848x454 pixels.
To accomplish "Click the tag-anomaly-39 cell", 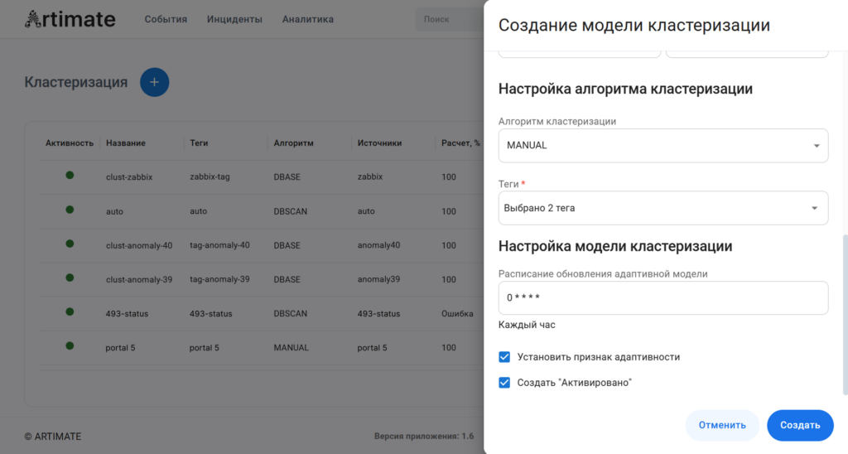I will [x=219, y=280].
